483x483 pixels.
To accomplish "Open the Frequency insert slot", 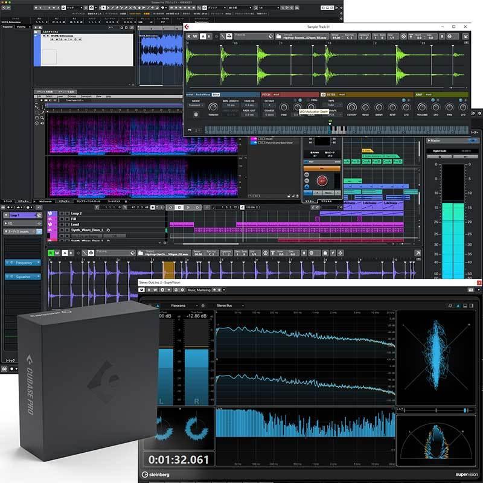I will [x=24, y=263].
